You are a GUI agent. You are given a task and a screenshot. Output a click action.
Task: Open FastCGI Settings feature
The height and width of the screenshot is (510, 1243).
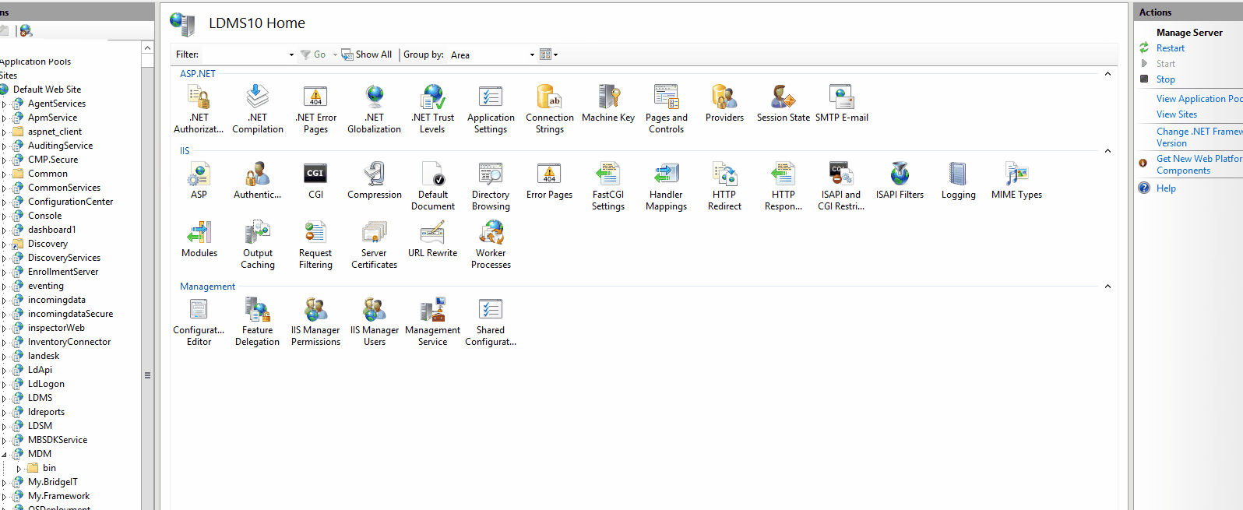point(608,185)
